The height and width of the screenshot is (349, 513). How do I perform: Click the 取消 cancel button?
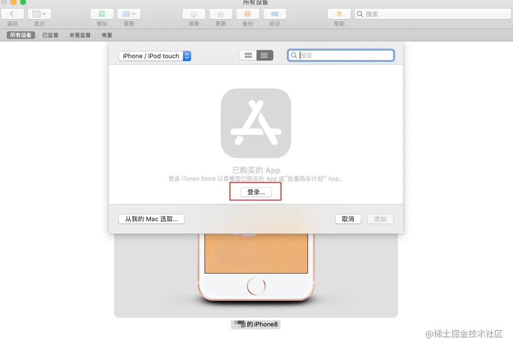pyautogui.click(x=348, y=219)
